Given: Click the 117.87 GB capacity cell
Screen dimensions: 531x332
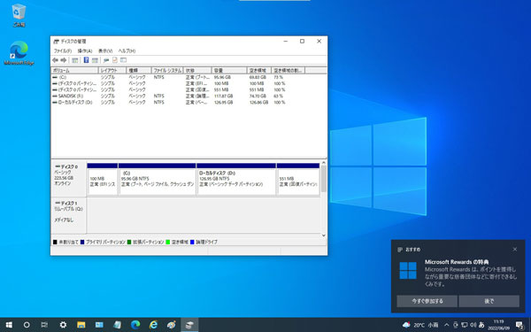Looking at the screenshot, I should click(223, 96).
